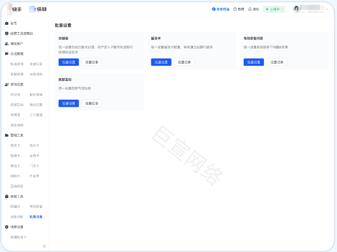Click 设置记录 button in 欢迎语 card
337x252 pixels.
pyautogui.click(x=92, y=62)
